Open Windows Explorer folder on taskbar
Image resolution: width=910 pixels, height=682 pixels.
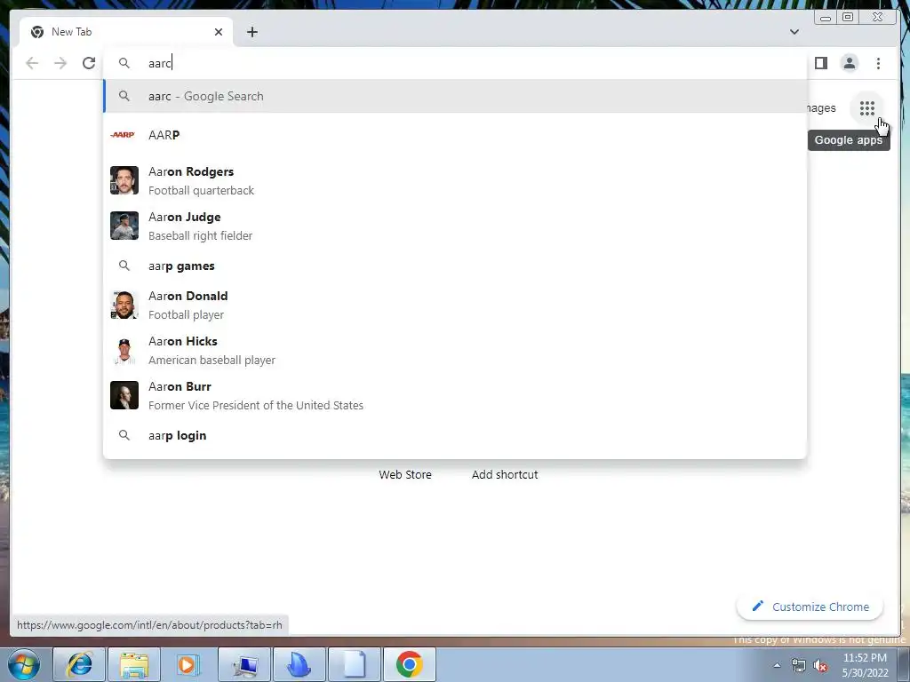(134, 664)
